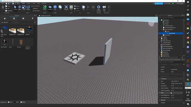Click Duplicate in the Clipboard group
Viewport: 191px width, 107px height.
coord(9,11)
